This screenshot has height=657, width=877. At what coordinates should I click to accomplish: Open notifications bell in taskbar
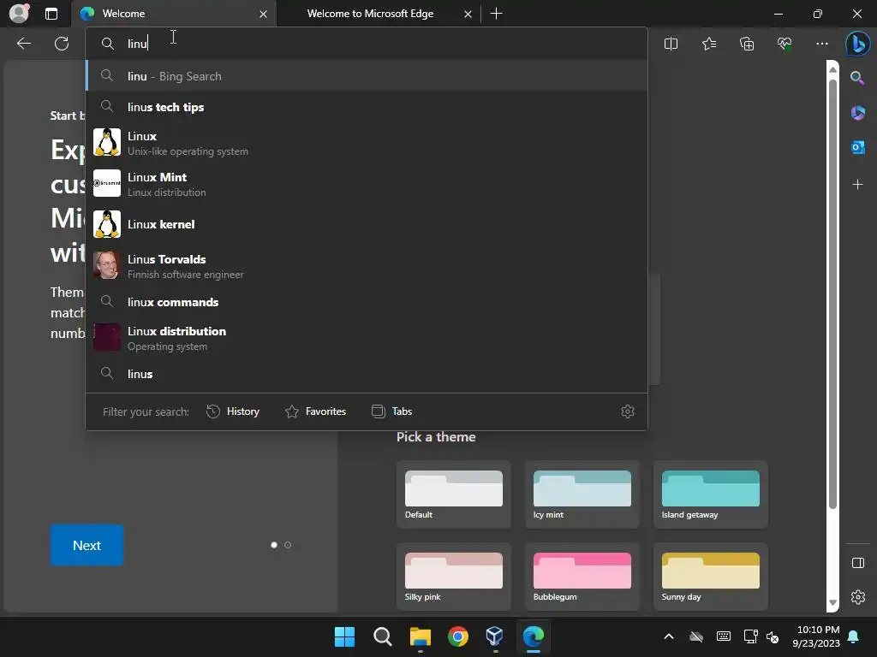(x=854, y=636)
